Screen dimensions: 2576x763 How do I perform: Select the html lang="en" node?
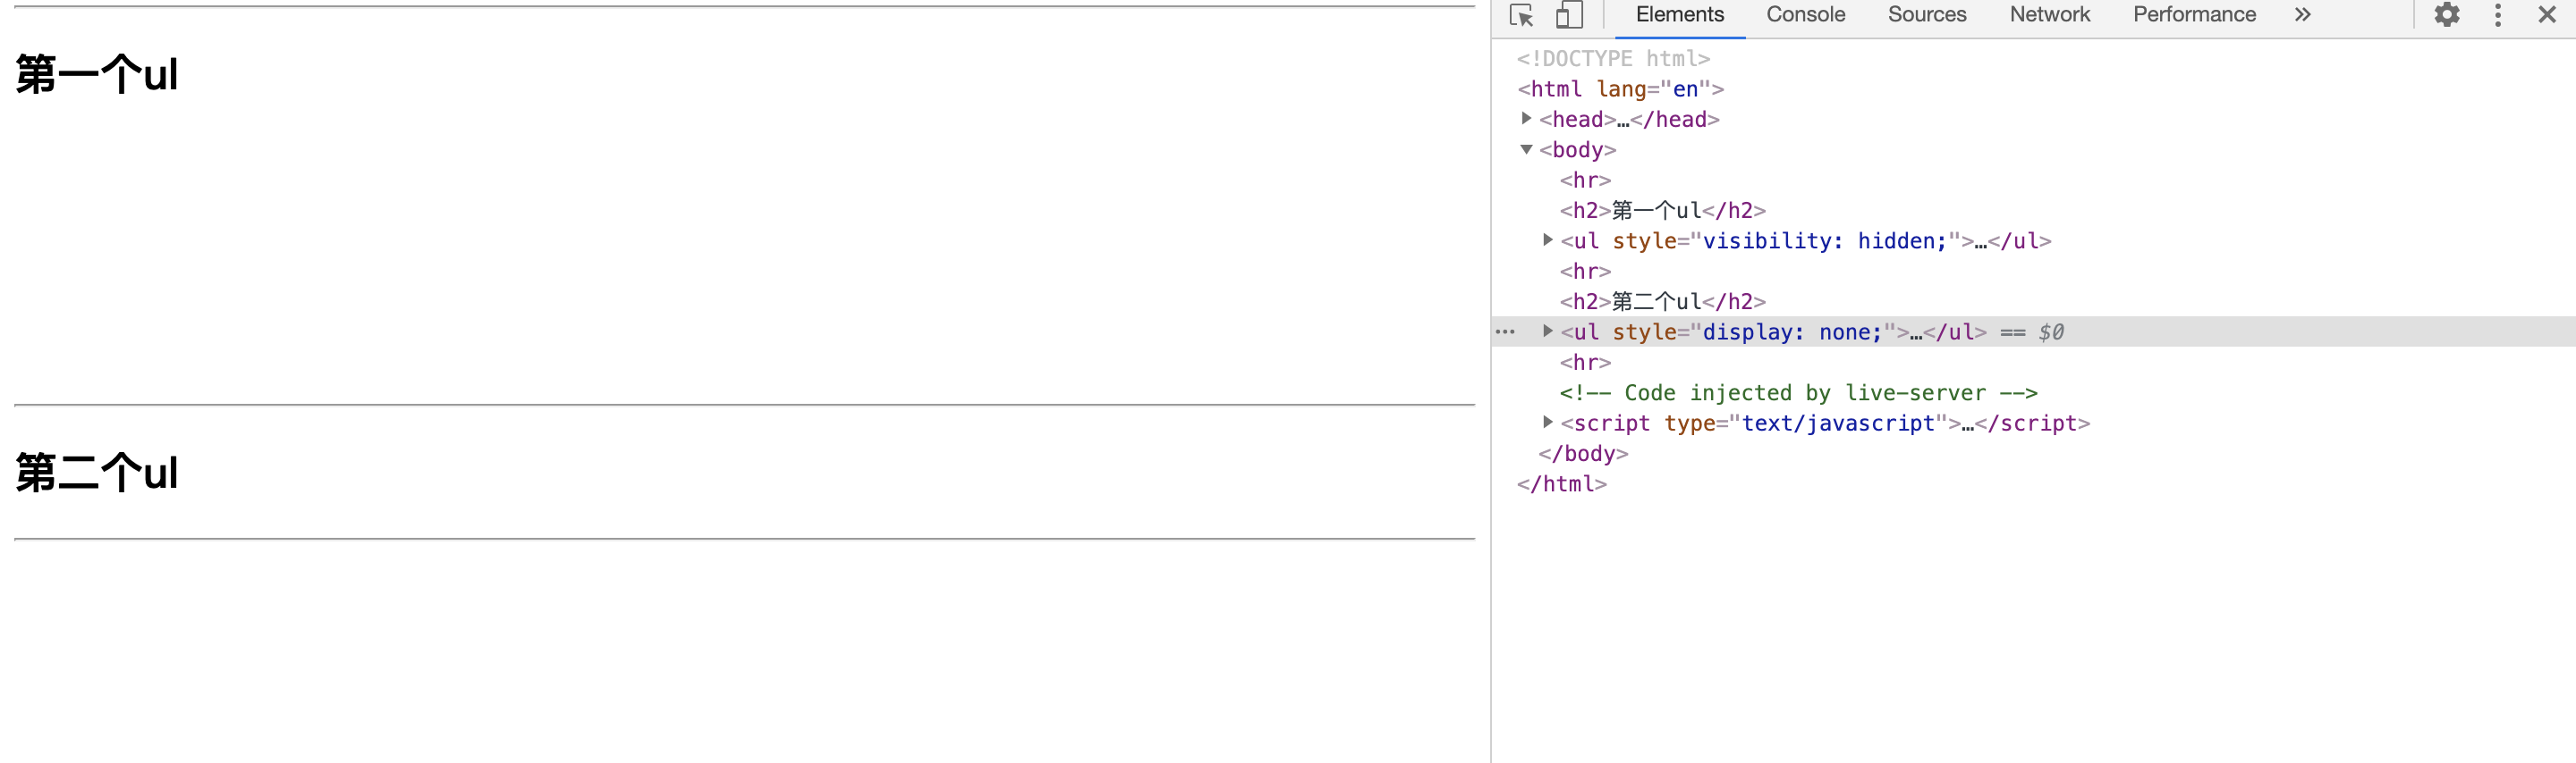tap(1620, 88)
